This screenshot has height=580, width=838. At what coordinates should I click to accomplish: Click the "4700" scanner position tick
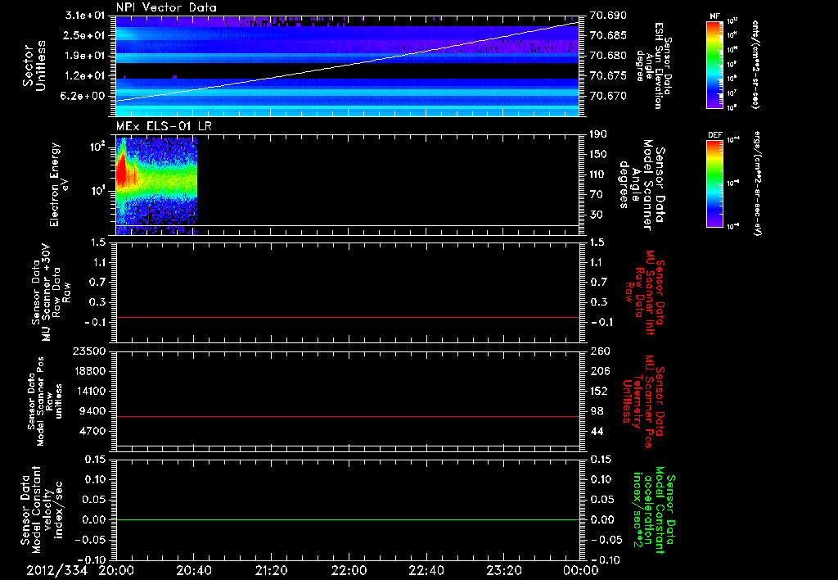point(93,431)
